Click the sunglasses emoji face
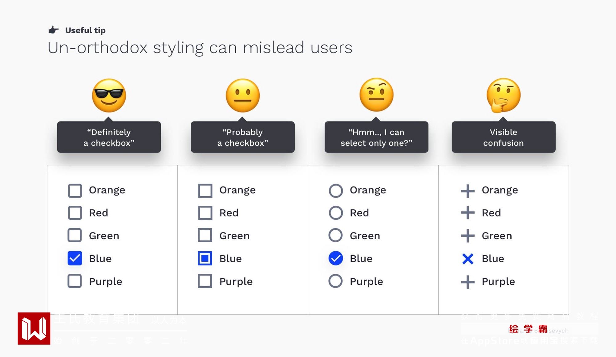This screenshot has height=357, width=616. (109, 95)
